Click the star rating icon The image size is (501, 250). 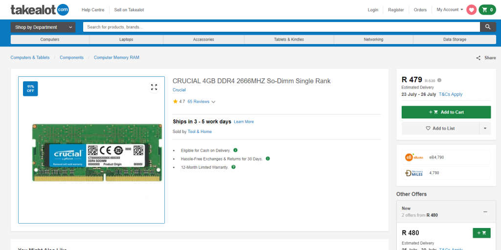(175, 101)
